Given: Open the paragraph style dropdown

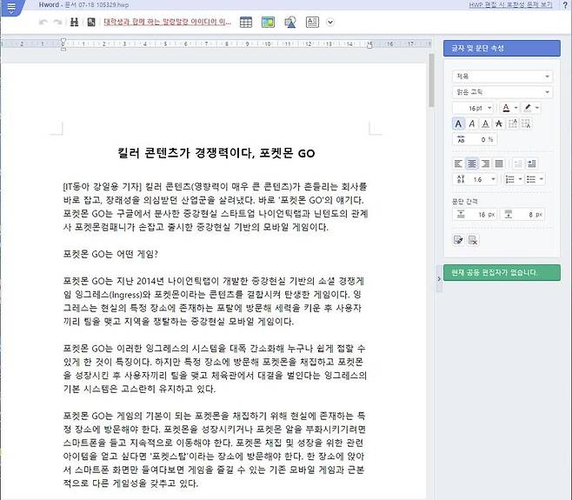Looking at the screenshot, I should click(x=502, y=77).
